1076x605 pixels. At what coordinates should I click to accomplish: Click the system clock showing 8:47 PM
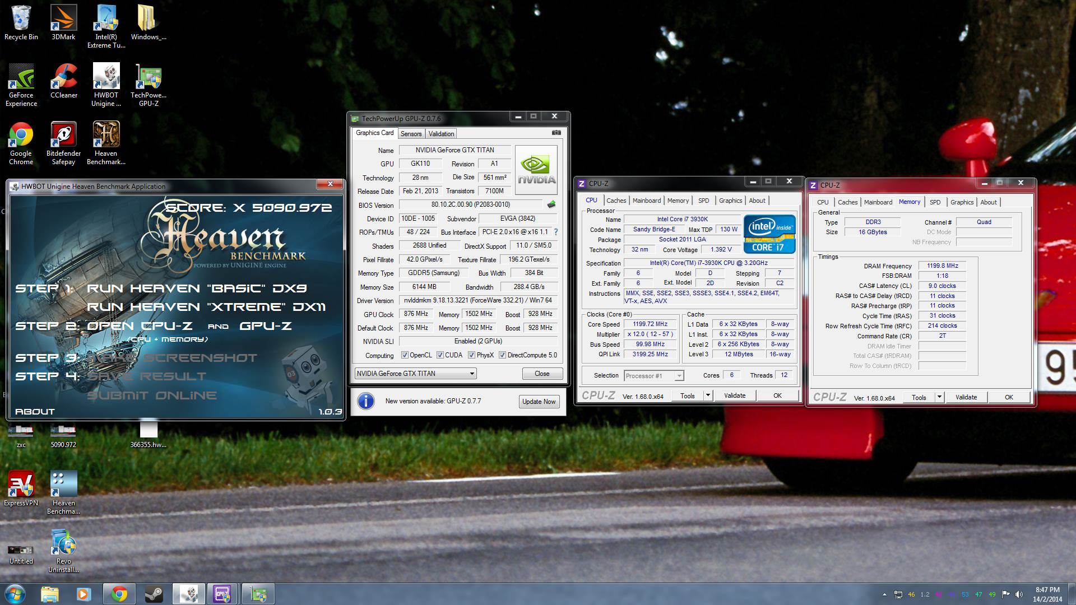1047,590
